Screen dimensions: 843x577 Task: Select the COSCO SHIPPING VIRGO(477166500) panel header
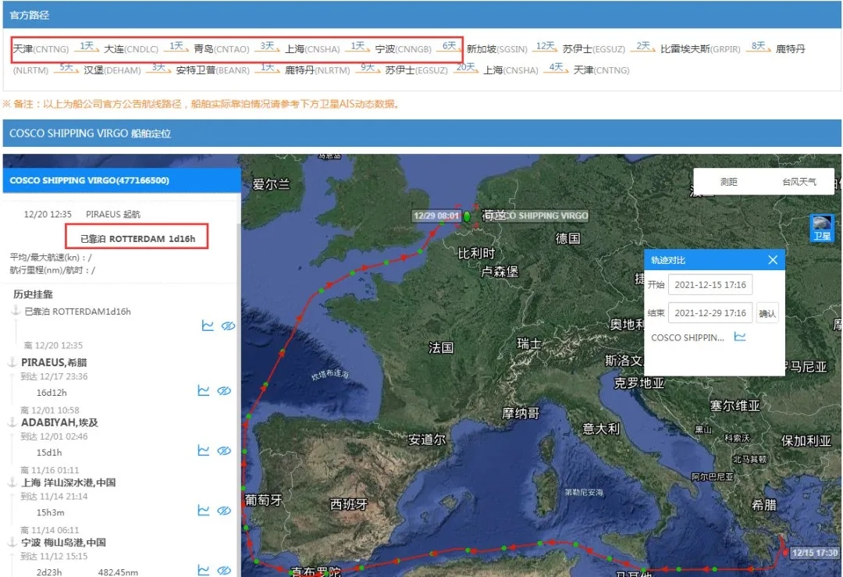[x=122, y=180]
